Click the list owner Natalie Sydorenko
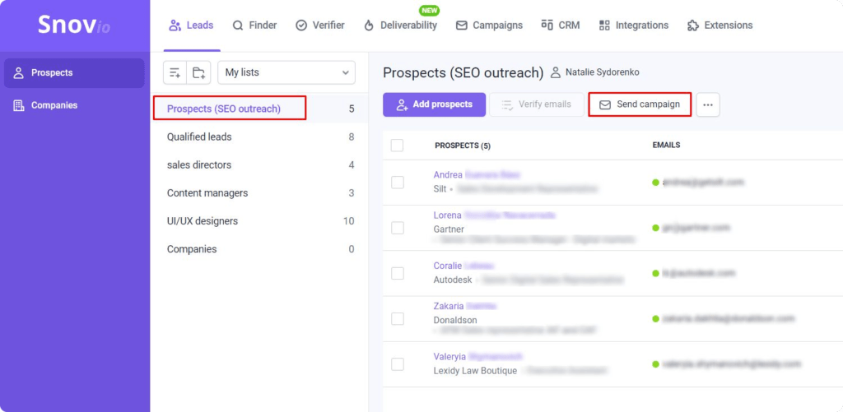Image resolution: width=843 pixels, height=412 pixels. [595, 72]
